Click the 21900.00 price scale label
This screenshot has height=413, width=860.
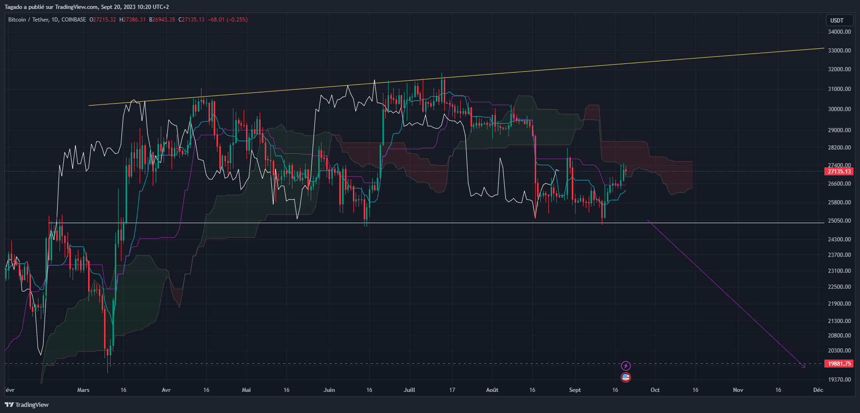[839, 304]
